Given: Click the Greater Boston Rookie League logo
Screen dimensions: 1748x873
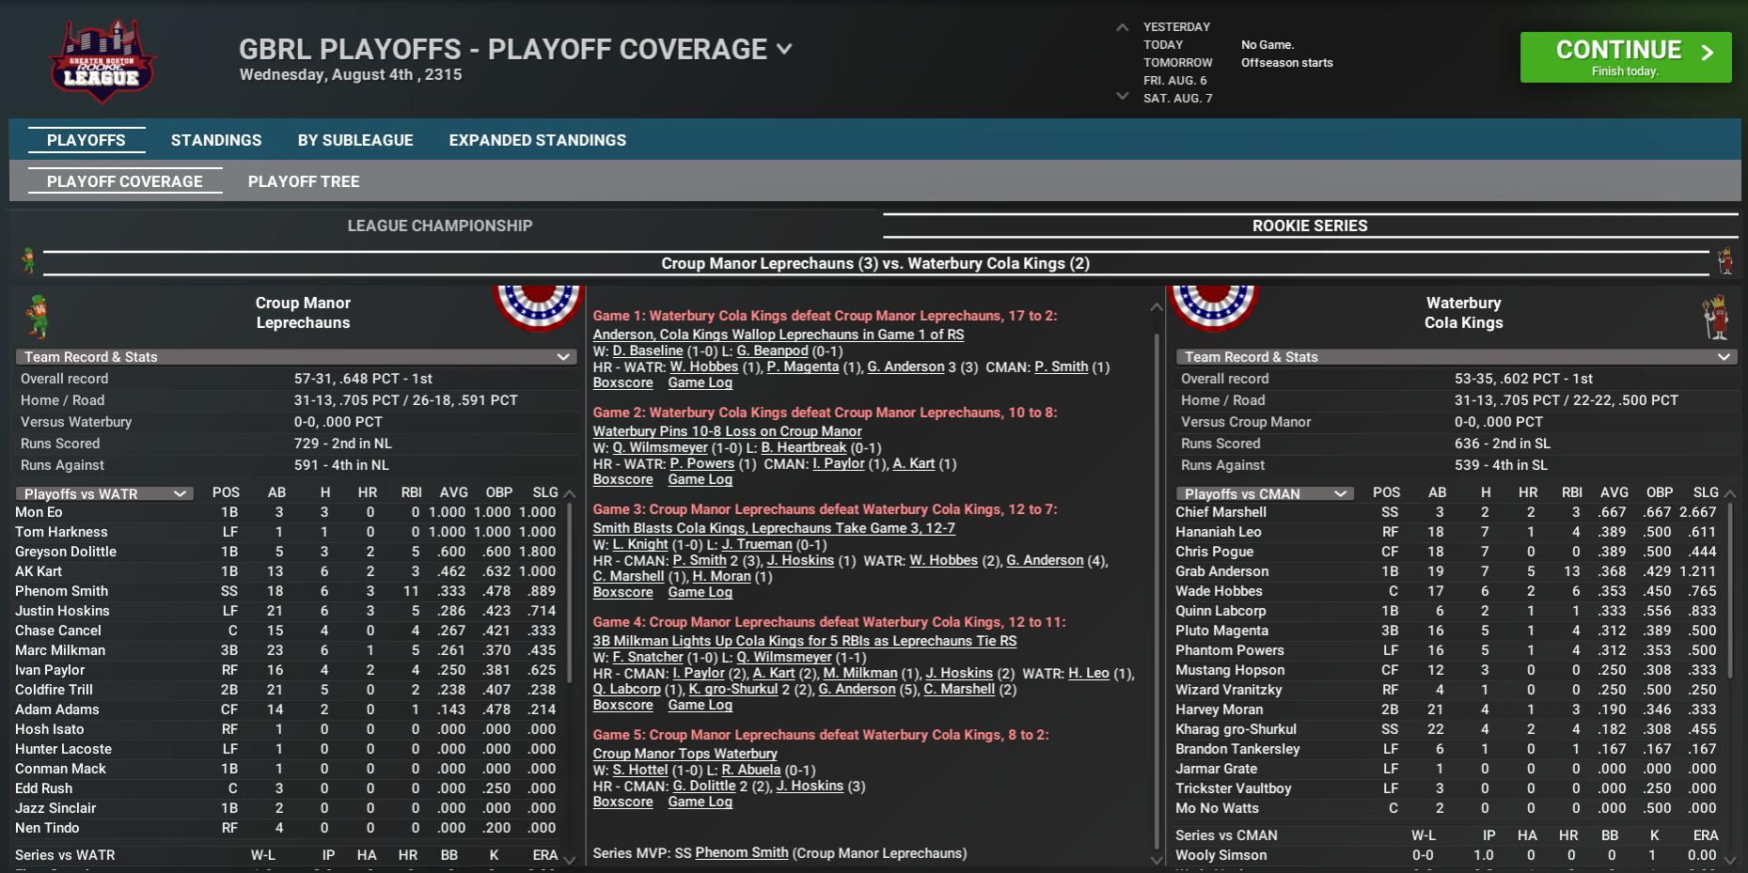Looking at the screenshot, I should [102, 61].
